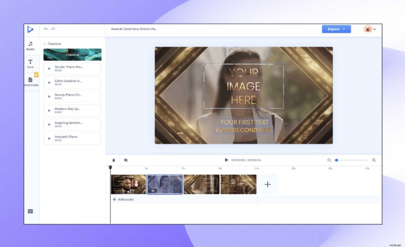
Task: Zoom in the timeline with magnifier
Action: coord(374,160)
